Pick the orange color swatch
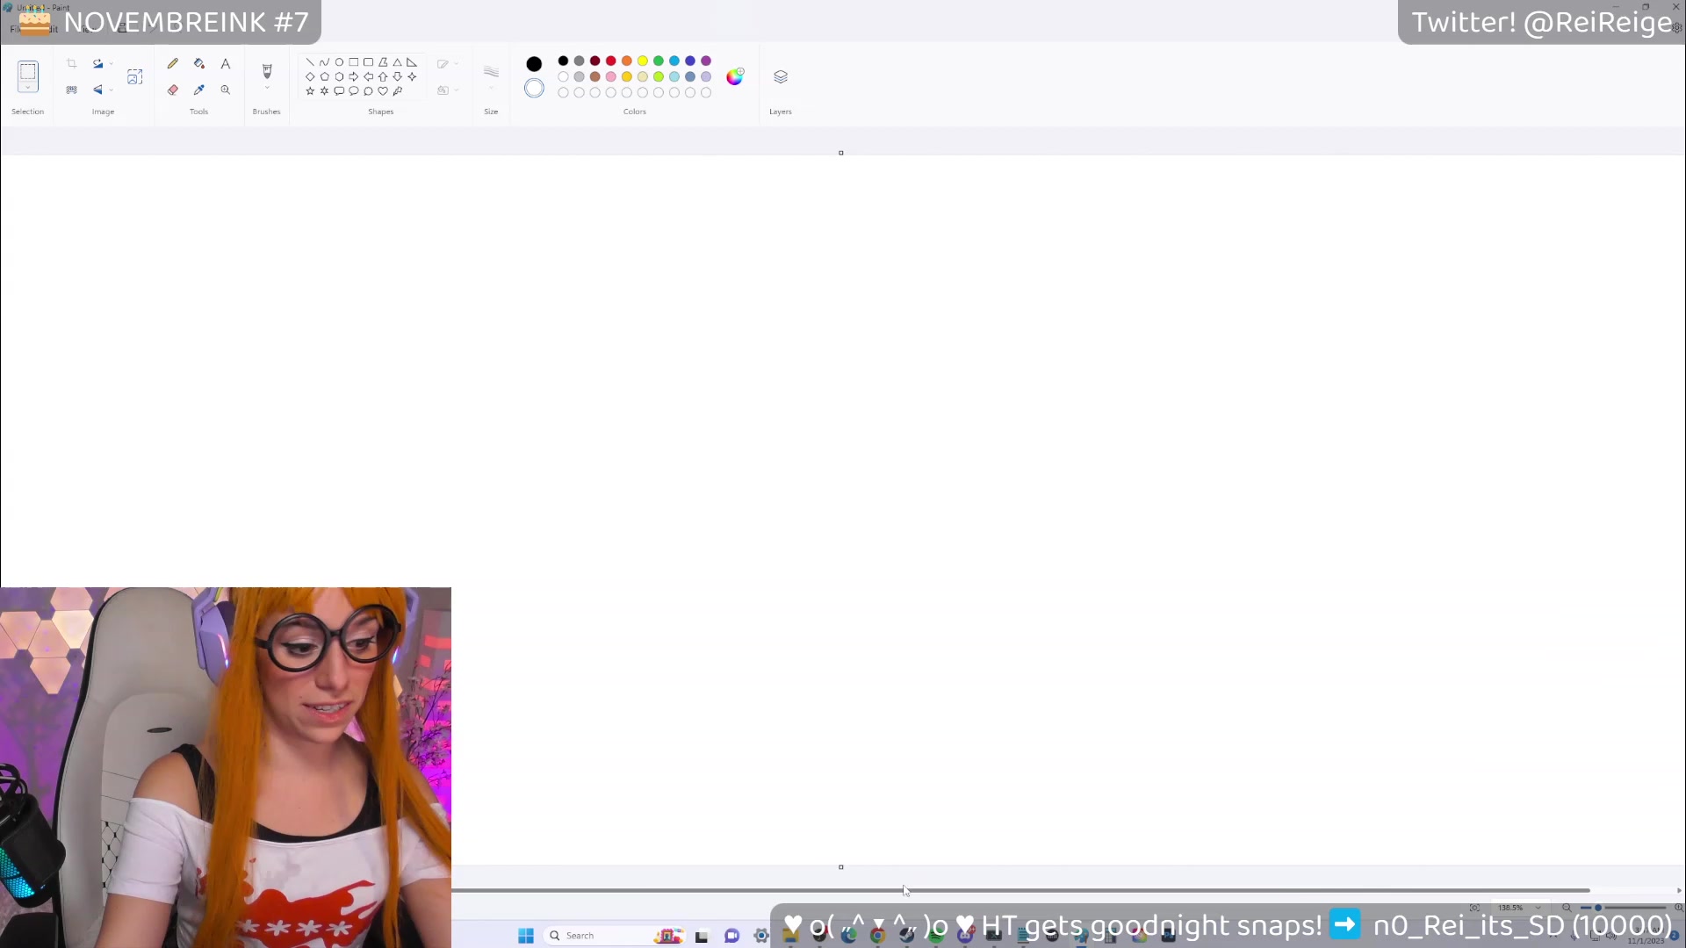The height and width of the screenshot is (948, 1686). click(627, 61)
